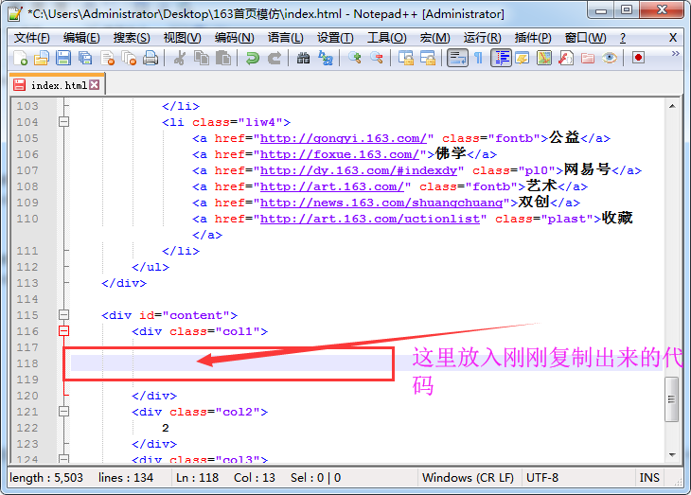The width and height of the screenshot is (691, 495).
Task: Open the 设置(T) menu
Action: tap(335, 38)
